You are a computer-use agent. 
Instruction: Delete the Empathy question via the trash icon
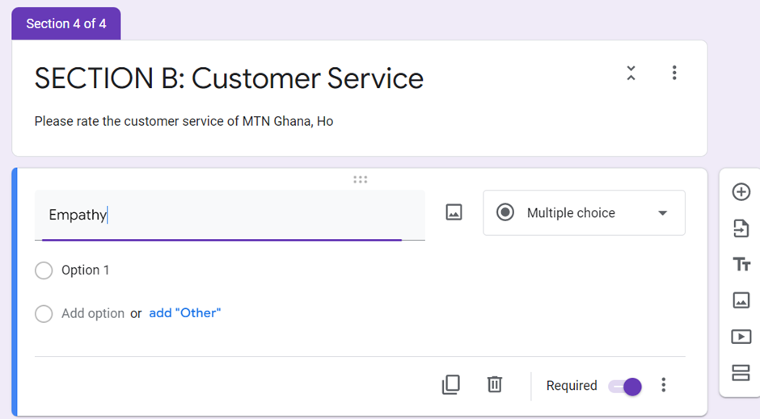tap(494, 384)
